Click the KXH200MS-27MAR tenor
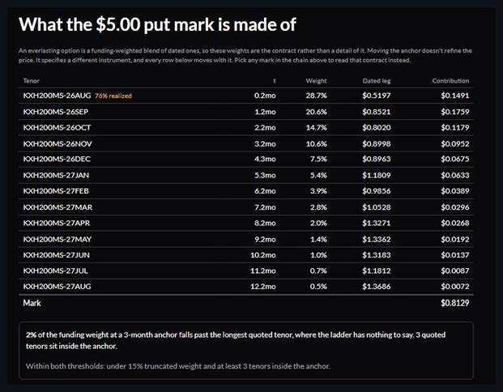 58,207
